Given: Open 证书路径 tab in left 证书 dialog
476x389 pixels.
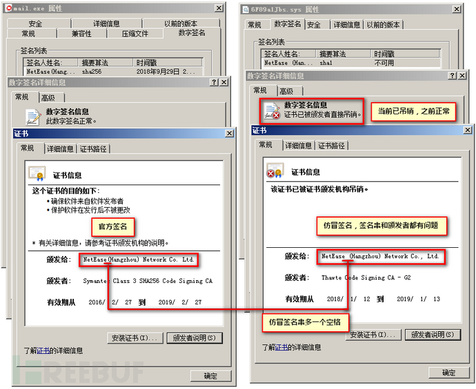Looking at the screenshot, I should coord(94,149).
